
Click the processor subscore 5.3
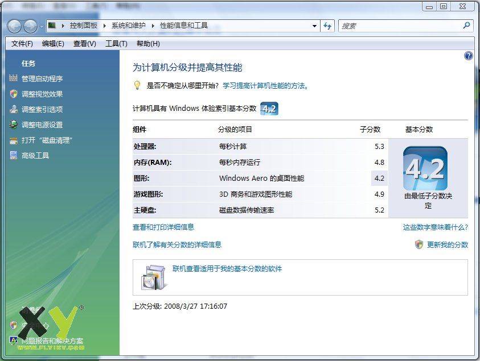click(379, 147)
